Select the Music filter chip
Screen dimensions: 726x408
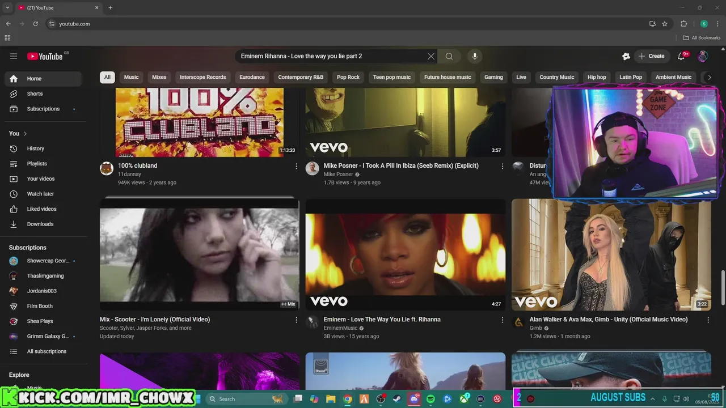tap(131, 77)
